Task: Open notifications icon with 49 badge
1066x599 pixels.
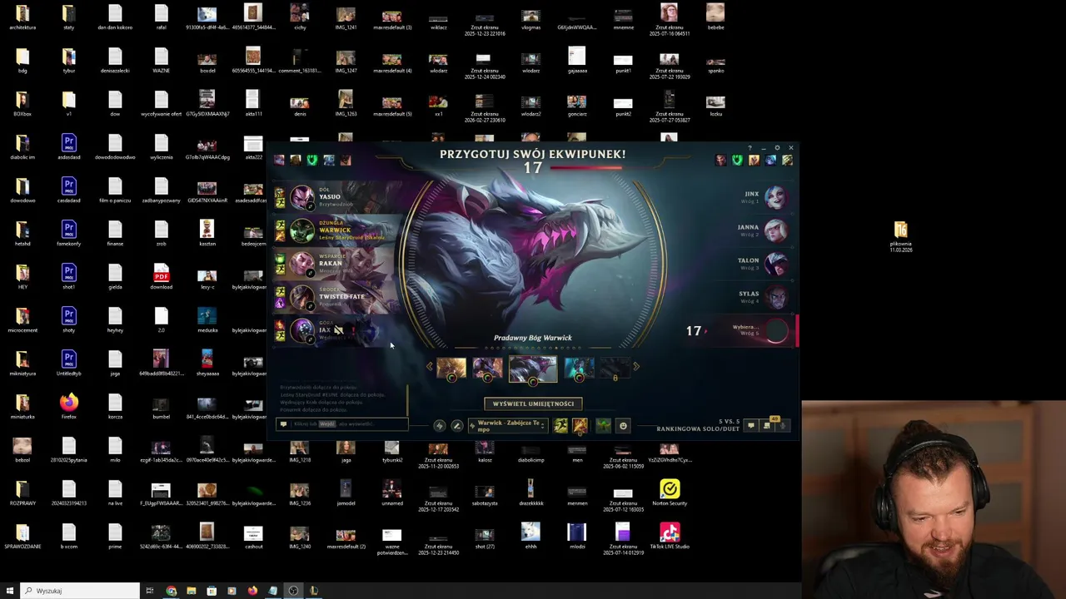Action: [x=767, y=425]
